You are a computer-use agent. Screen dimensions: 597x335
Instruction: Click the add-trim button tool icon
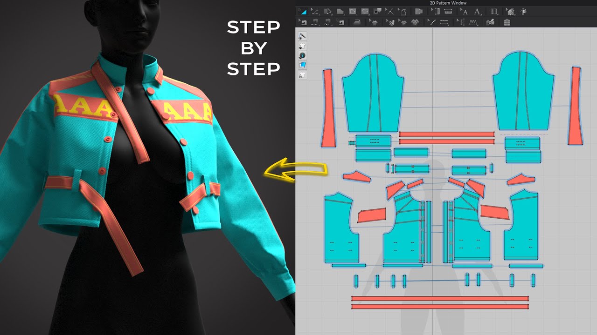click(490, 22)
